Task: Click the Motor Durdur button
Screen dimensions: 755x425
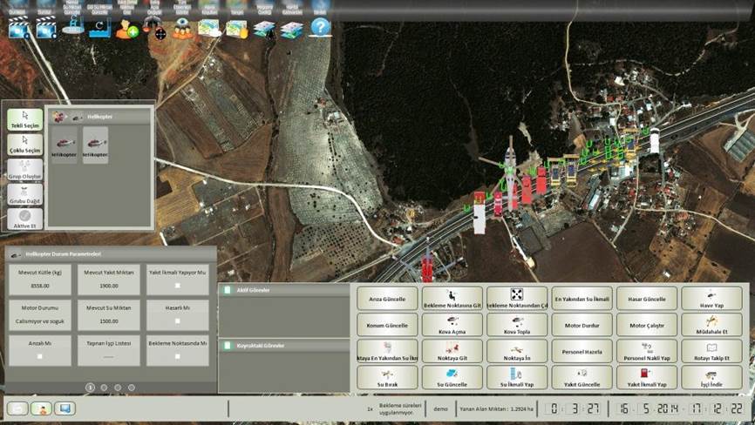Action: click(582, 325)
